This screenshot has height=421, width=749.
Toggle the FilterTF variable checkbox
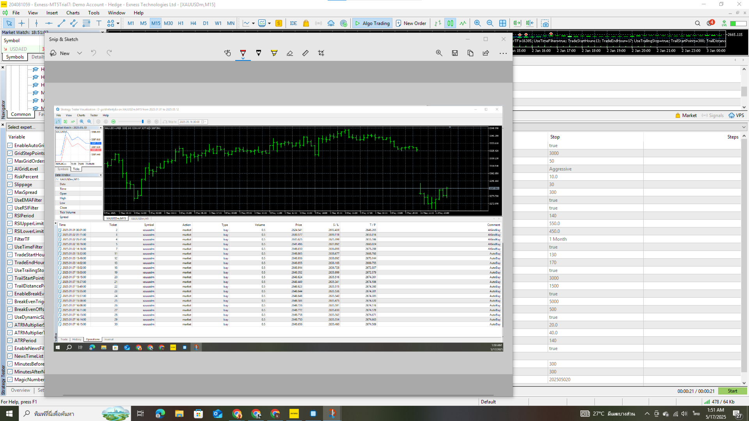point(10,239)
